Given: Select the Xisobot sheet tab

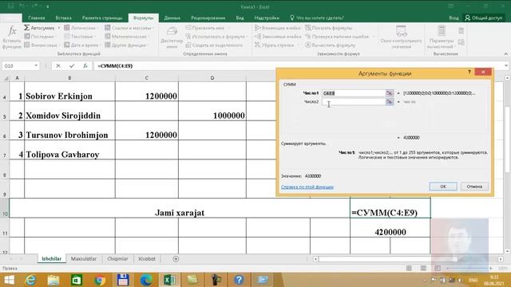Looking at the screenshot, I should coord(147,258).
